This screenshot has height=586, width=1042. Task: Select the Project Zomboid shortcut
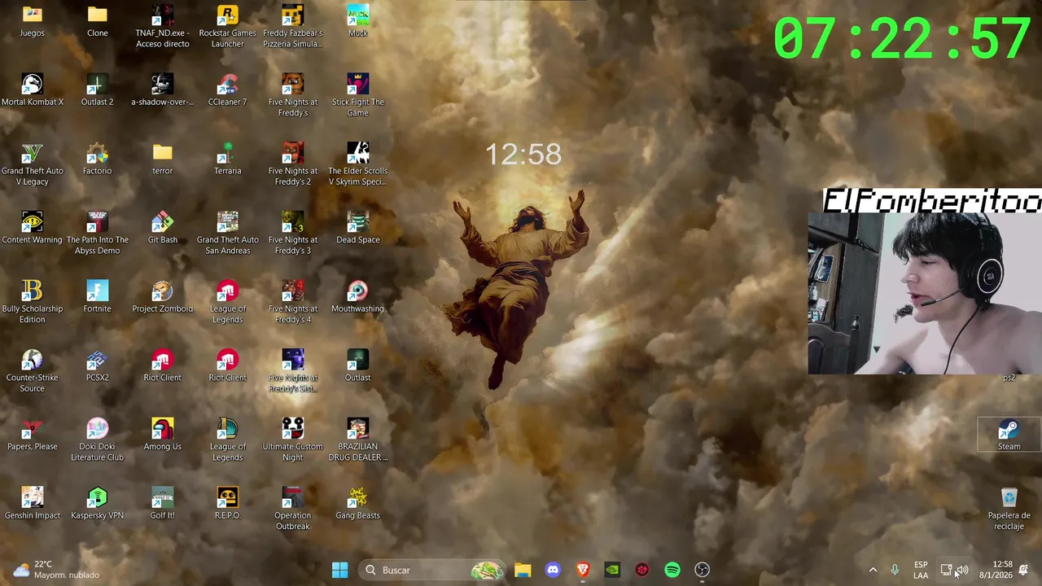pos(162,297)
